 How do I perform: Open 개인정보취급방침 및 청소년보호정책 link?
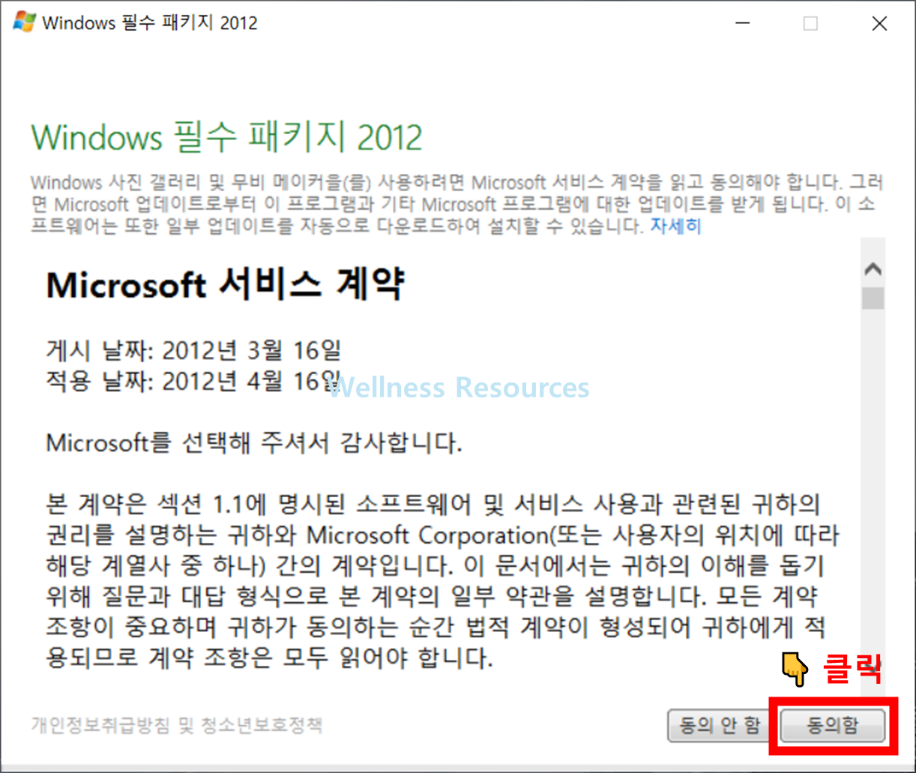177,725
